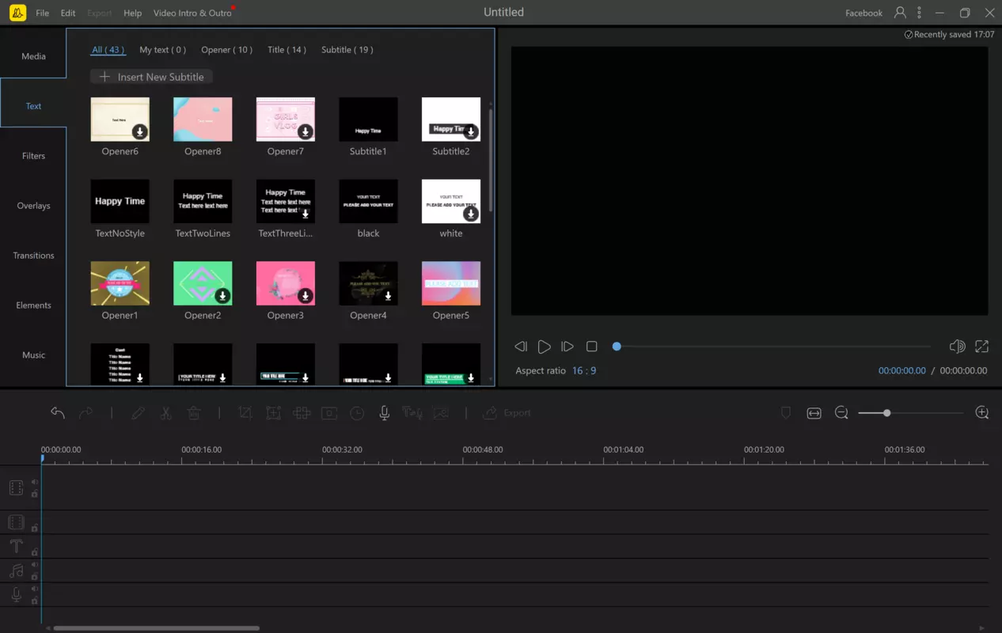Switch to the Filters sidebar tab
The image size is (1002, 633).
[33, 156]
